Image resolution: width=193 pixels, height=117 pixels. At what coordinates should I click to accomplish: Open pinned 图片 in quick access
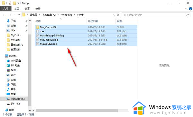(x=13, y=30)
